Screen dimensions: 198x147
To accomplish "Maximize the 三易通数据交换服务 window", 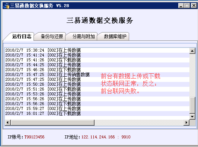I will [x=187, y=6].
